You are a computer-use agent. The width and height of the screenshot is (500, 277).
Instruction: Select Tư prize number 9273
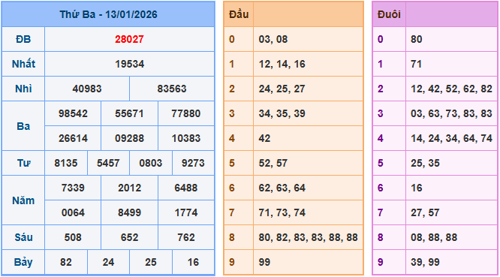(193, 163)
